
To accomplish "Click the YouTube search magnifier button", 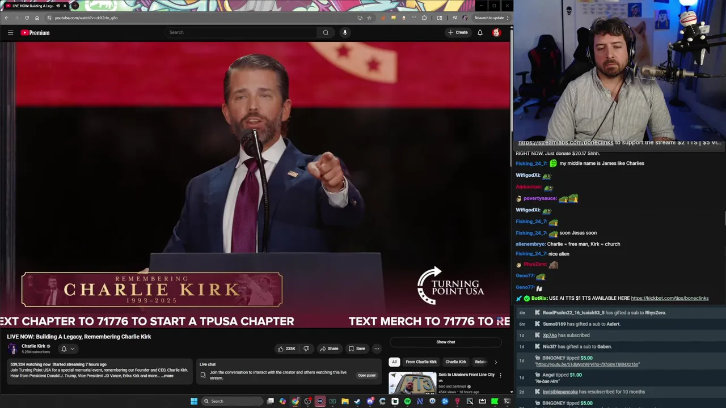I will [x=326, y=32].
